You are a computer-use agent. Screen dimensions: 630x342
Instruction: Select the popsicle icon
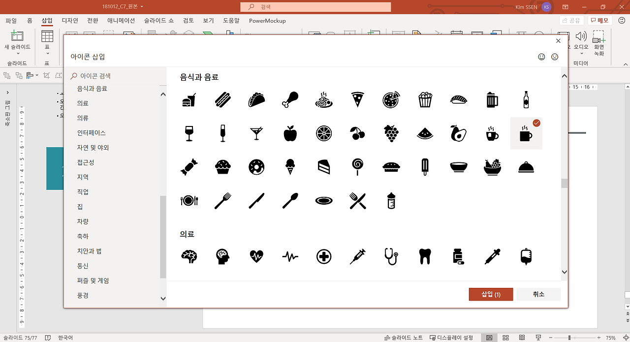[x=425, y=167]
